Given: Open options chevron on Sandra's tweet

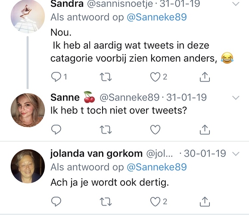Looking at the screenshot, I should pos(236,4).
